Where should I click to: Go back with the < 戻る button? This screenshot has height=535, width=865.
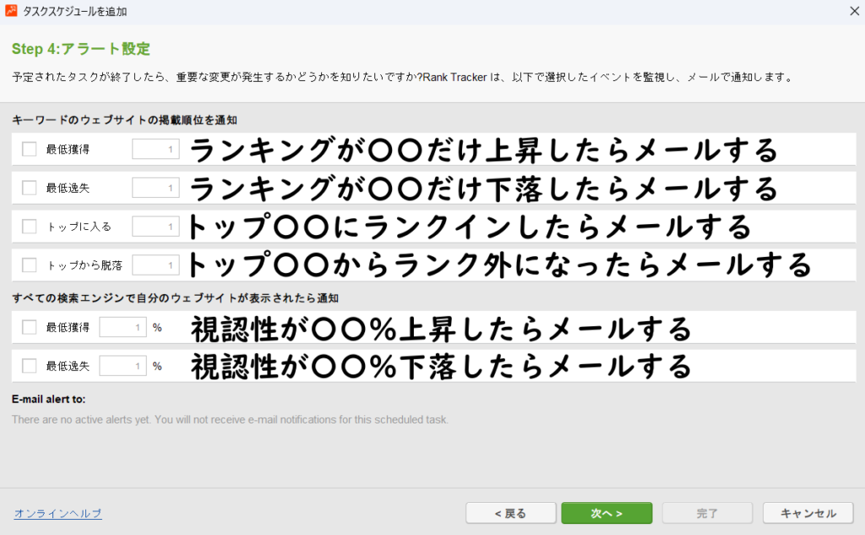pos(511,514)
